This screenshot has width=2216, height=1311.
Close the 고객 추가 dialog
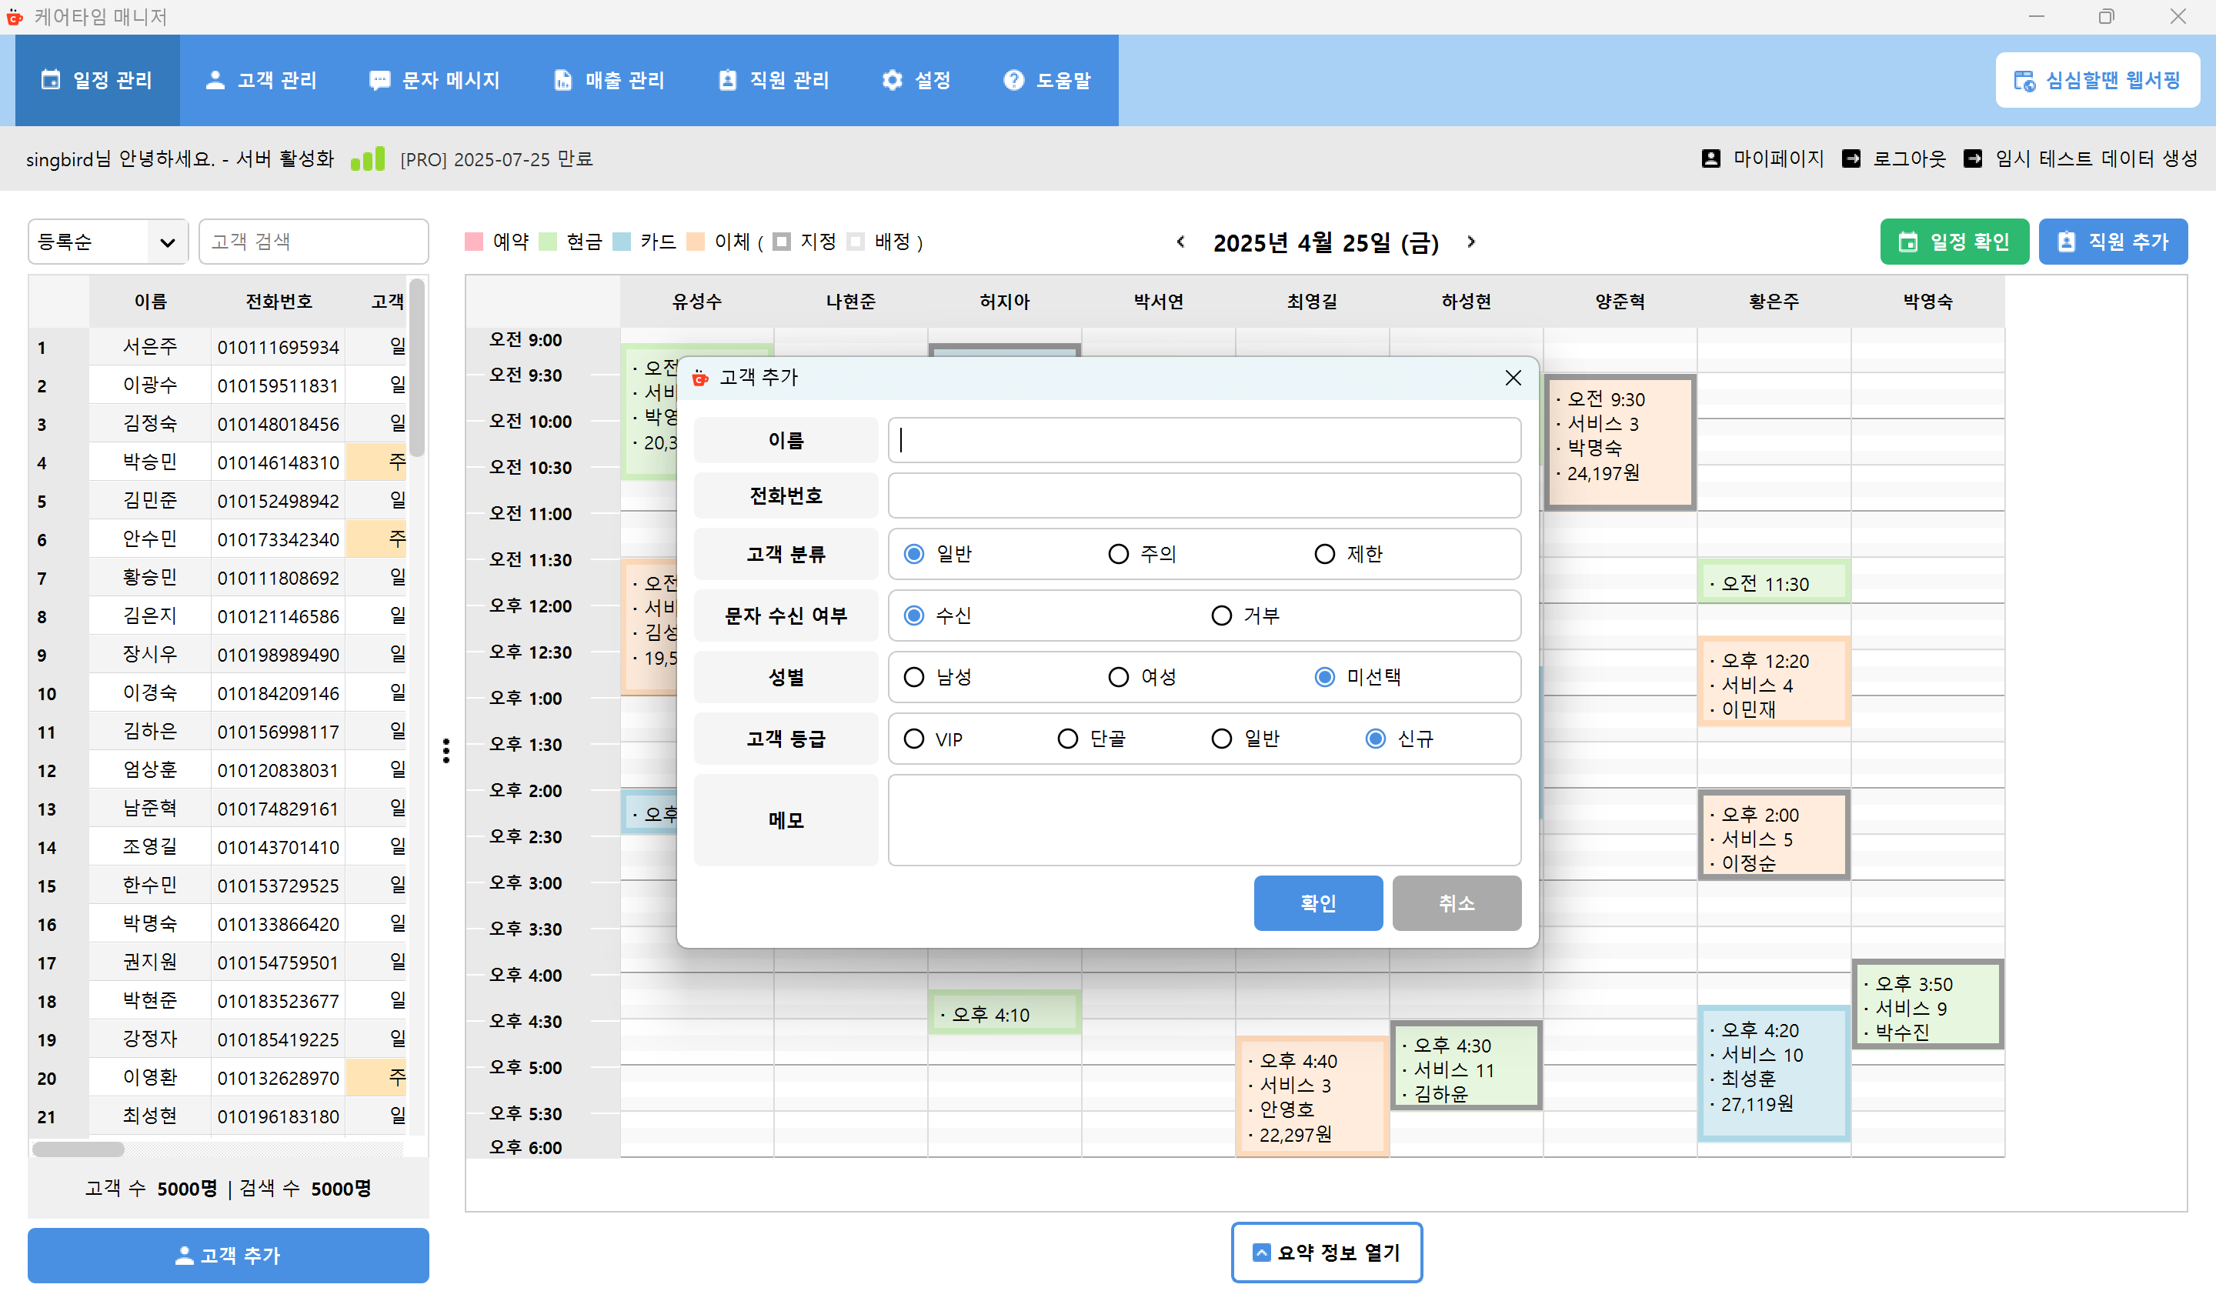1512,377
